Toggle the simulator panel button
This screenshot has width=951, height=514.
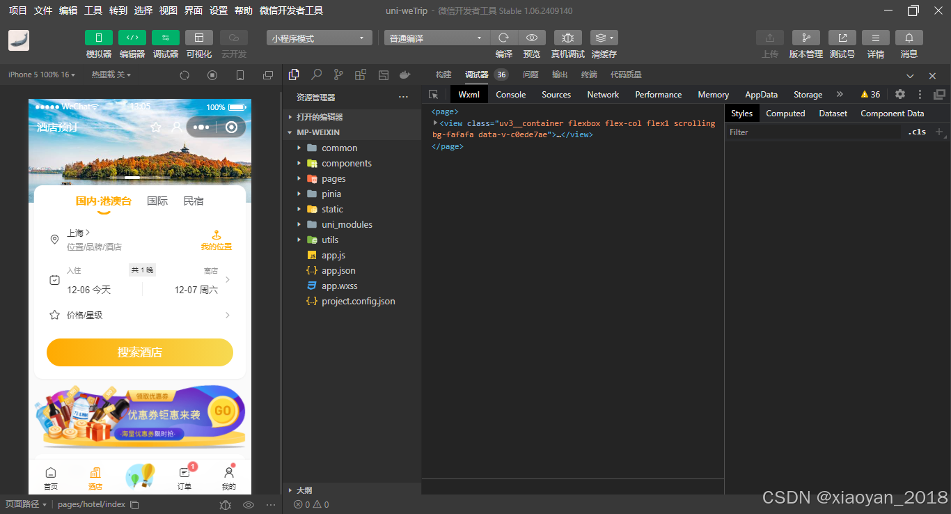coord(98,38)
